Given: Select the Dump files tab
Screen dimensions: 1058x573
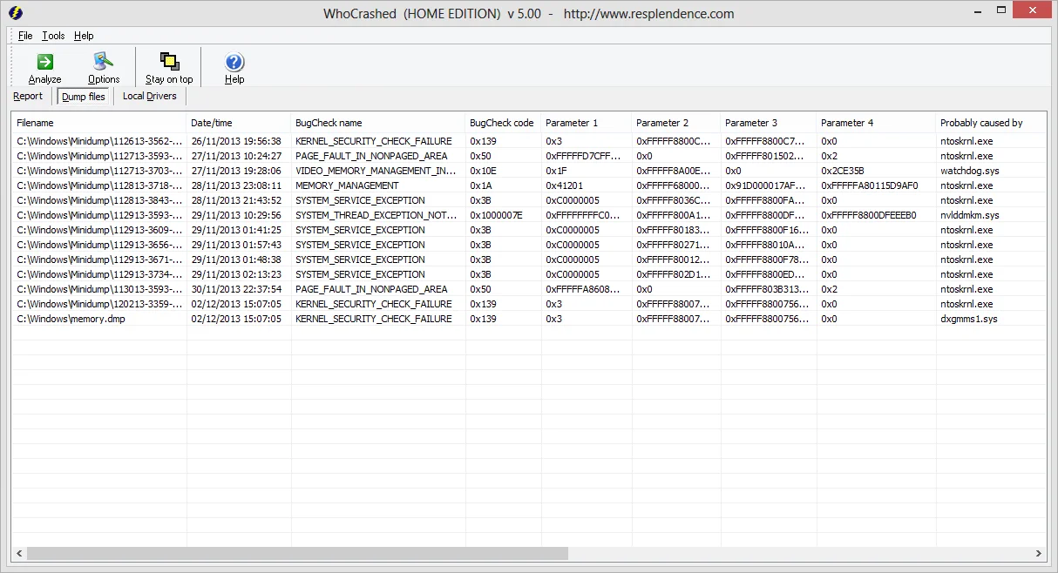Looking at the screenshot, I should point(84,97).
